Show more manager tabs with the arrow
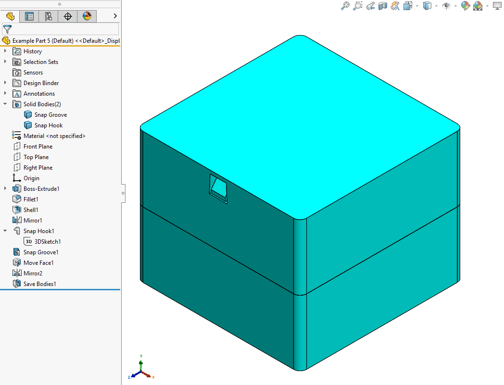Viewport: 504px width, 385px height. coord(115,16)
